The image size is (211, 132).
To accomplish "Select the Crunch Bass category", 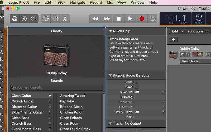I will pos(30,123).
